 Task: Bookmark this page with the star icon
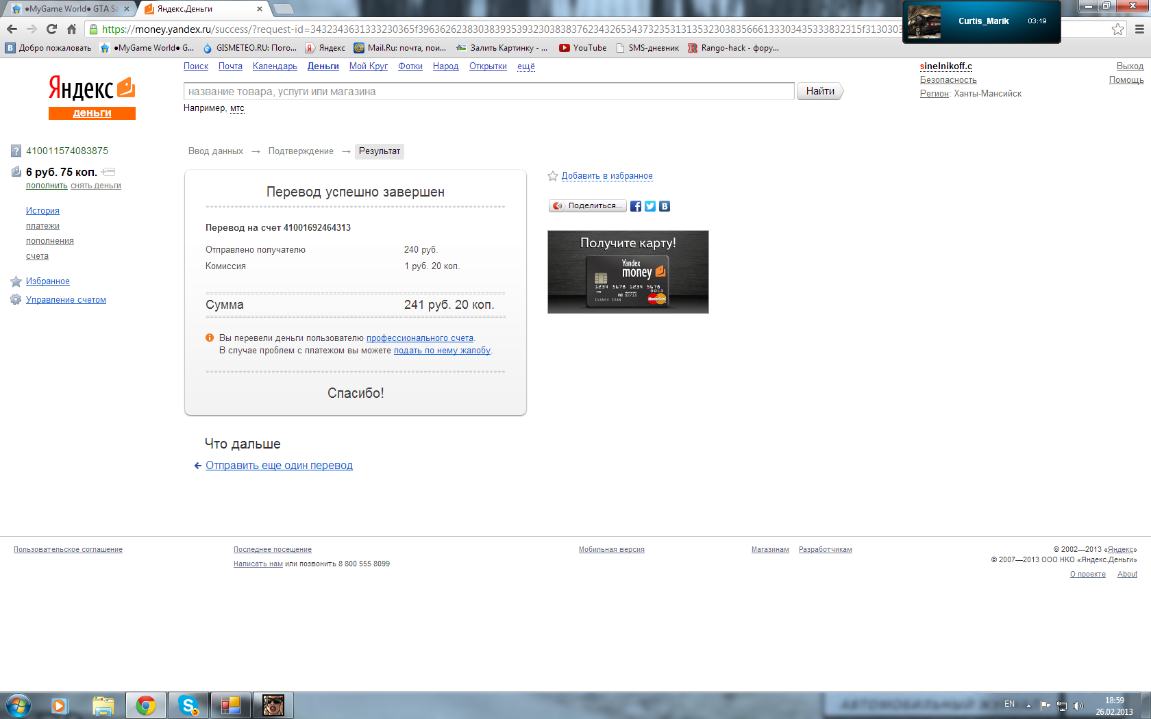[x=1117, y=29]
